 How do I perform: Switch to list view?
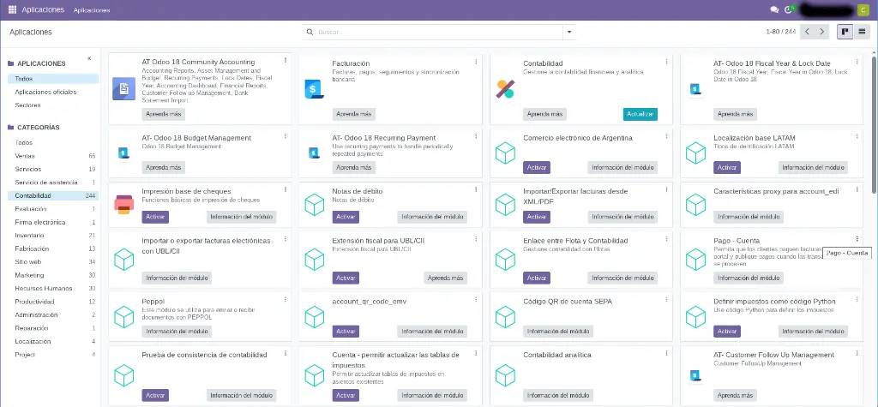click(x=862, y=32)
